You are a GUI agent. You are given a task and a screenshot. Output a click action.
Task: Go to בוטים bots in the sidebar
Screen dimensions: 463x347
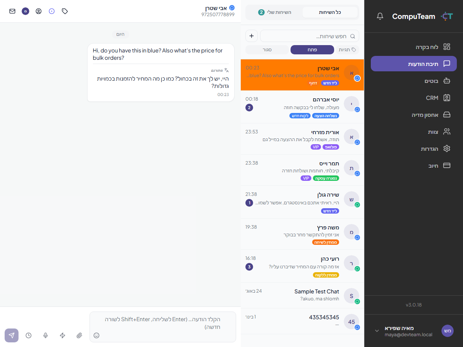point(414,81)
